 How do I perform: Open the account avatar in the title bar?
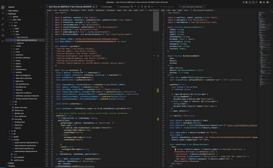[268, 2]
